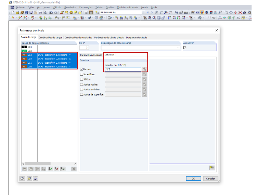Click the pick-in-graphic icon next to Barras
The height and width of the screenshot is (195, 260).
tap(144, 69)
